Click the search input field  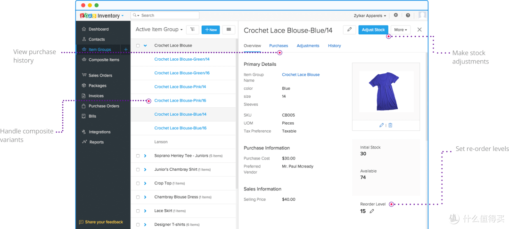(x=165, y=15)
